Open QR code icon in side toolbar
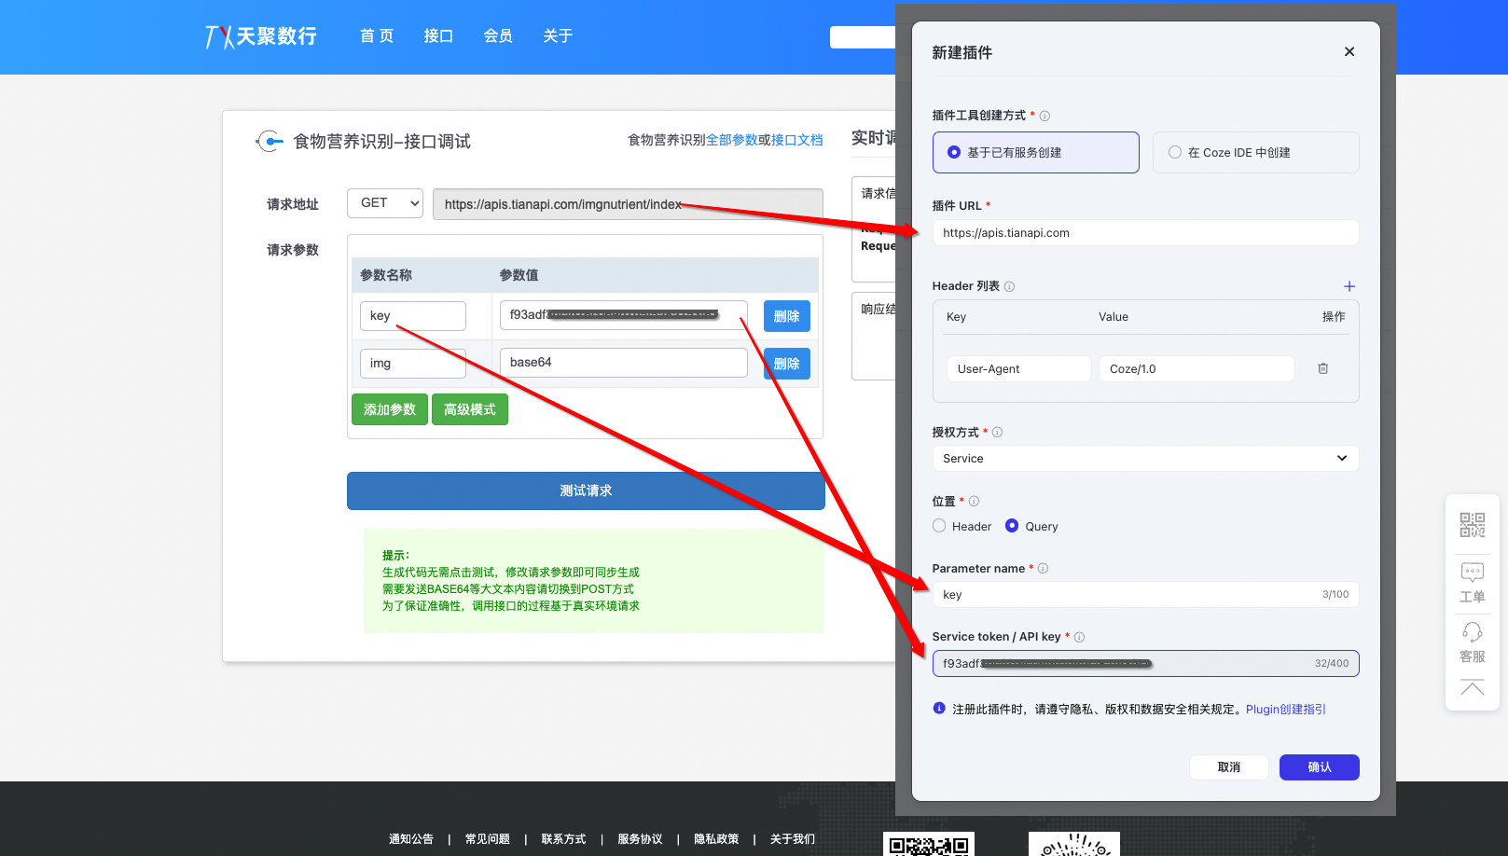1508x856 pixels. click(1472, 524)
